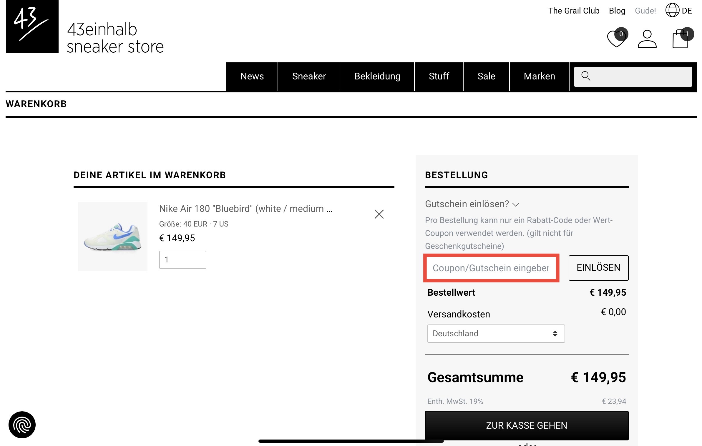Click the magnifier search icon
This screenshot has height=446, width=702.
(x=586, y=76)
